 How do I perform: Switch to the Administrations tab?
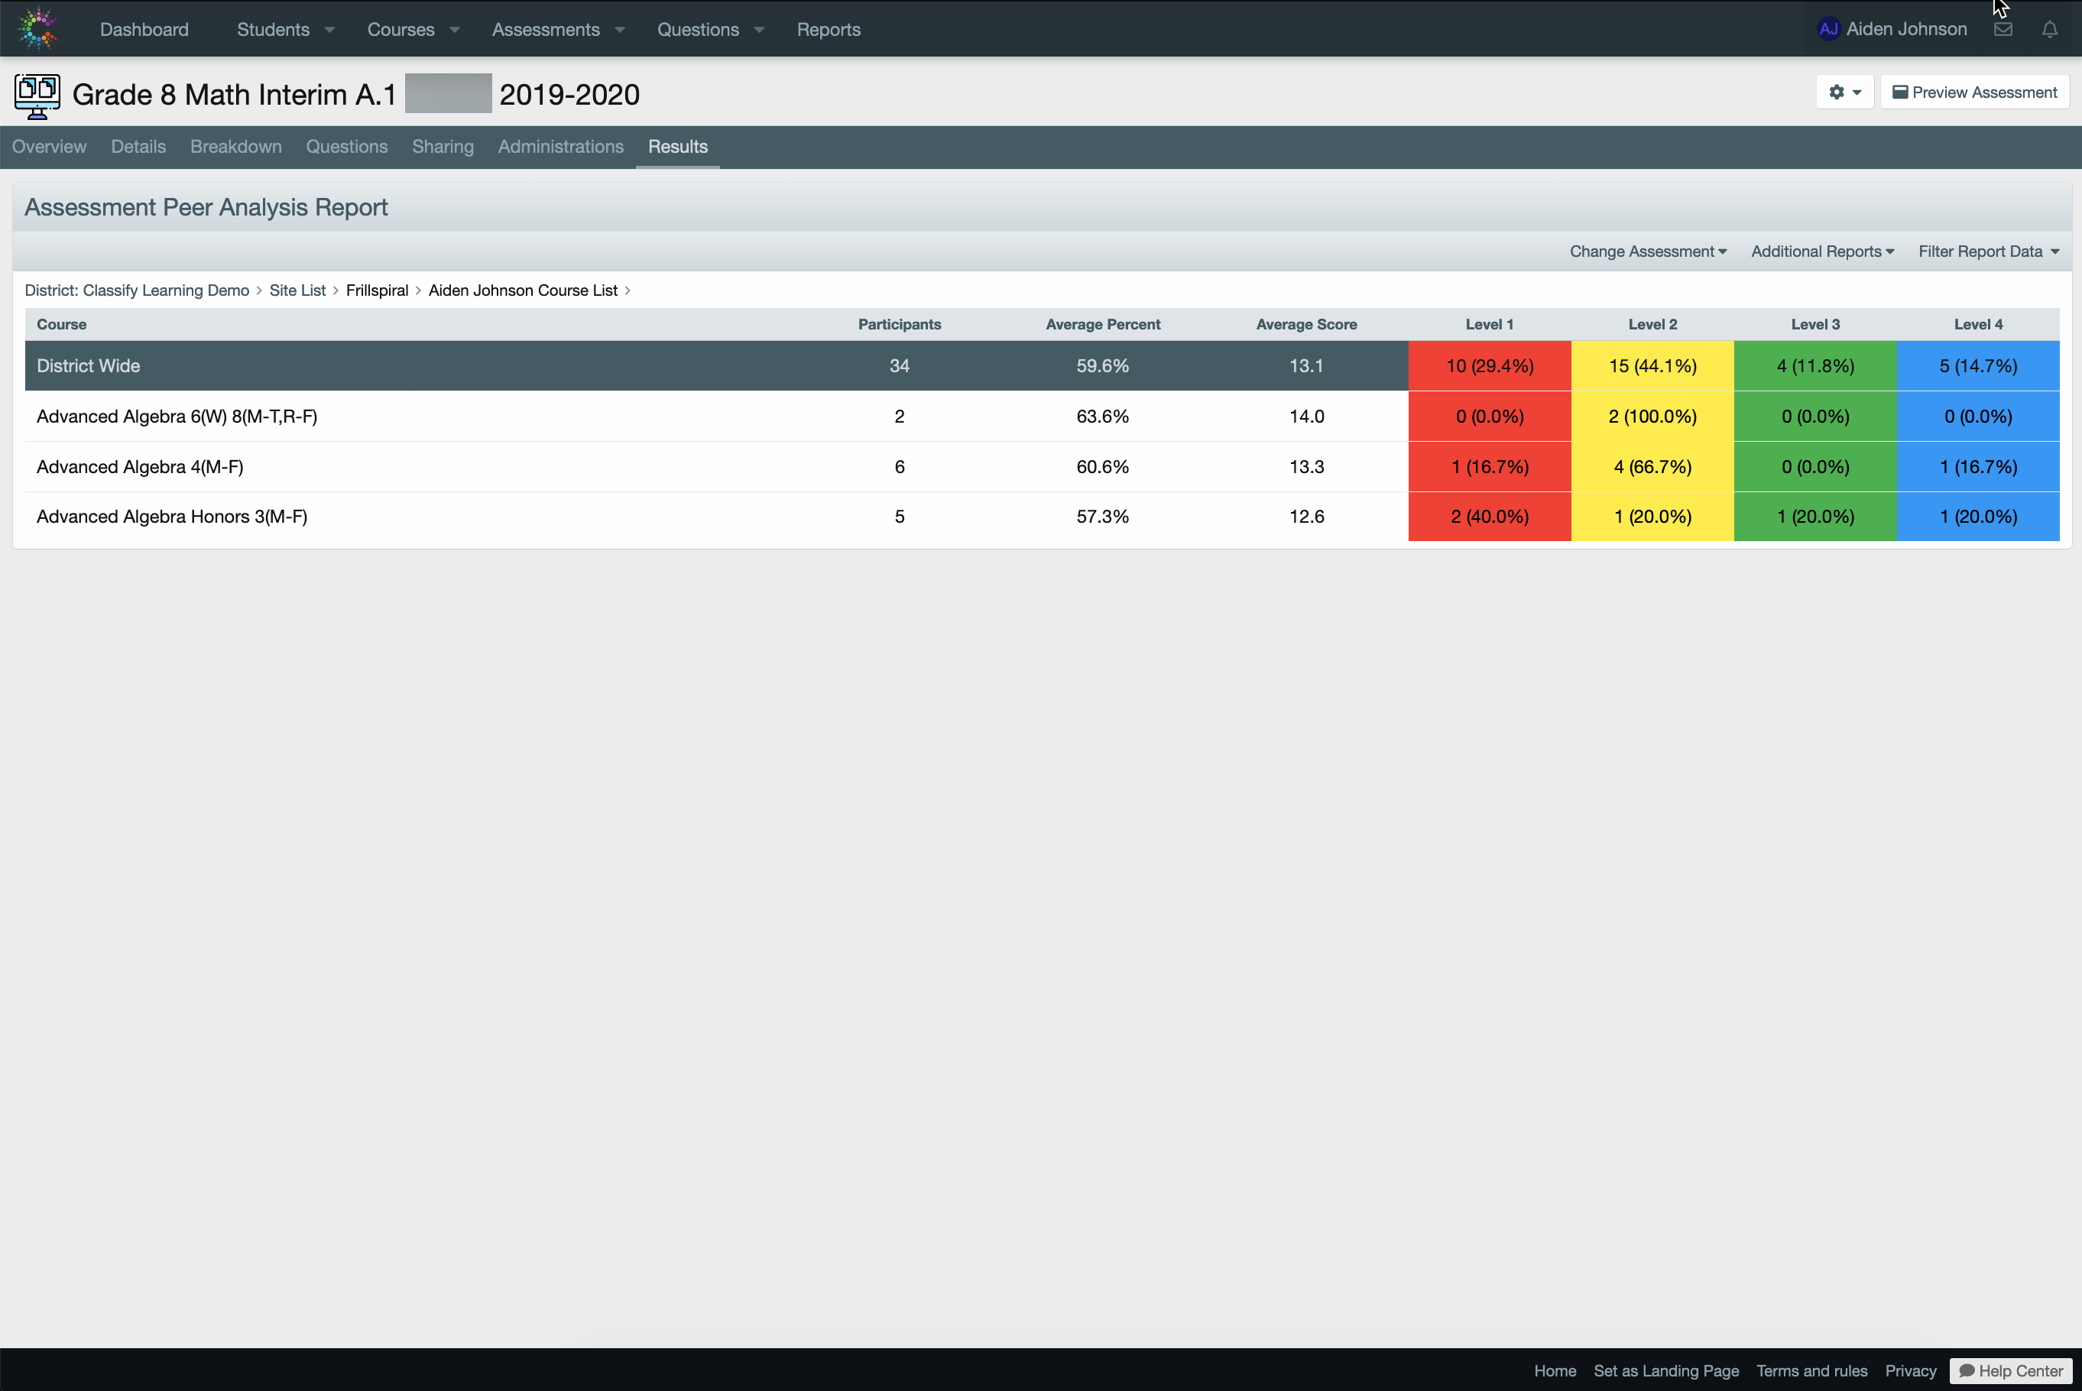tap(559, 147)
